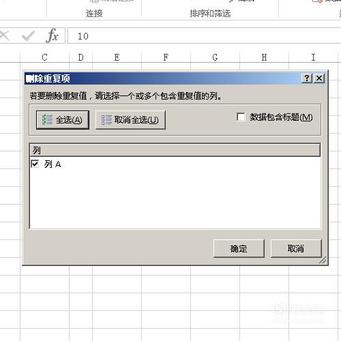Select column F header
The image size is (341, 341).
166,57
